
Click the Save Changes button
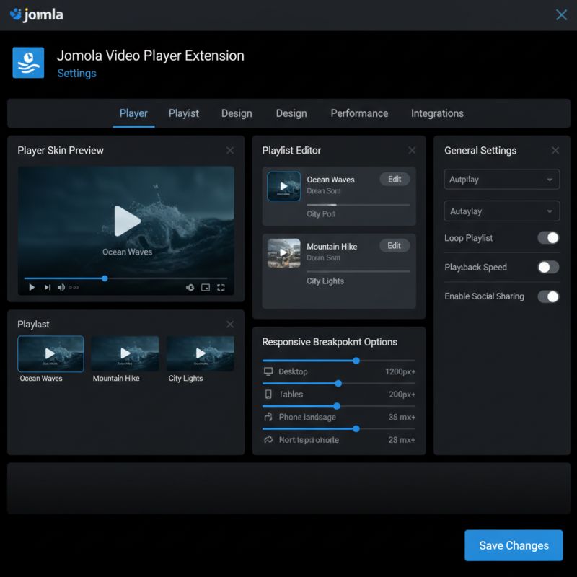514,545
